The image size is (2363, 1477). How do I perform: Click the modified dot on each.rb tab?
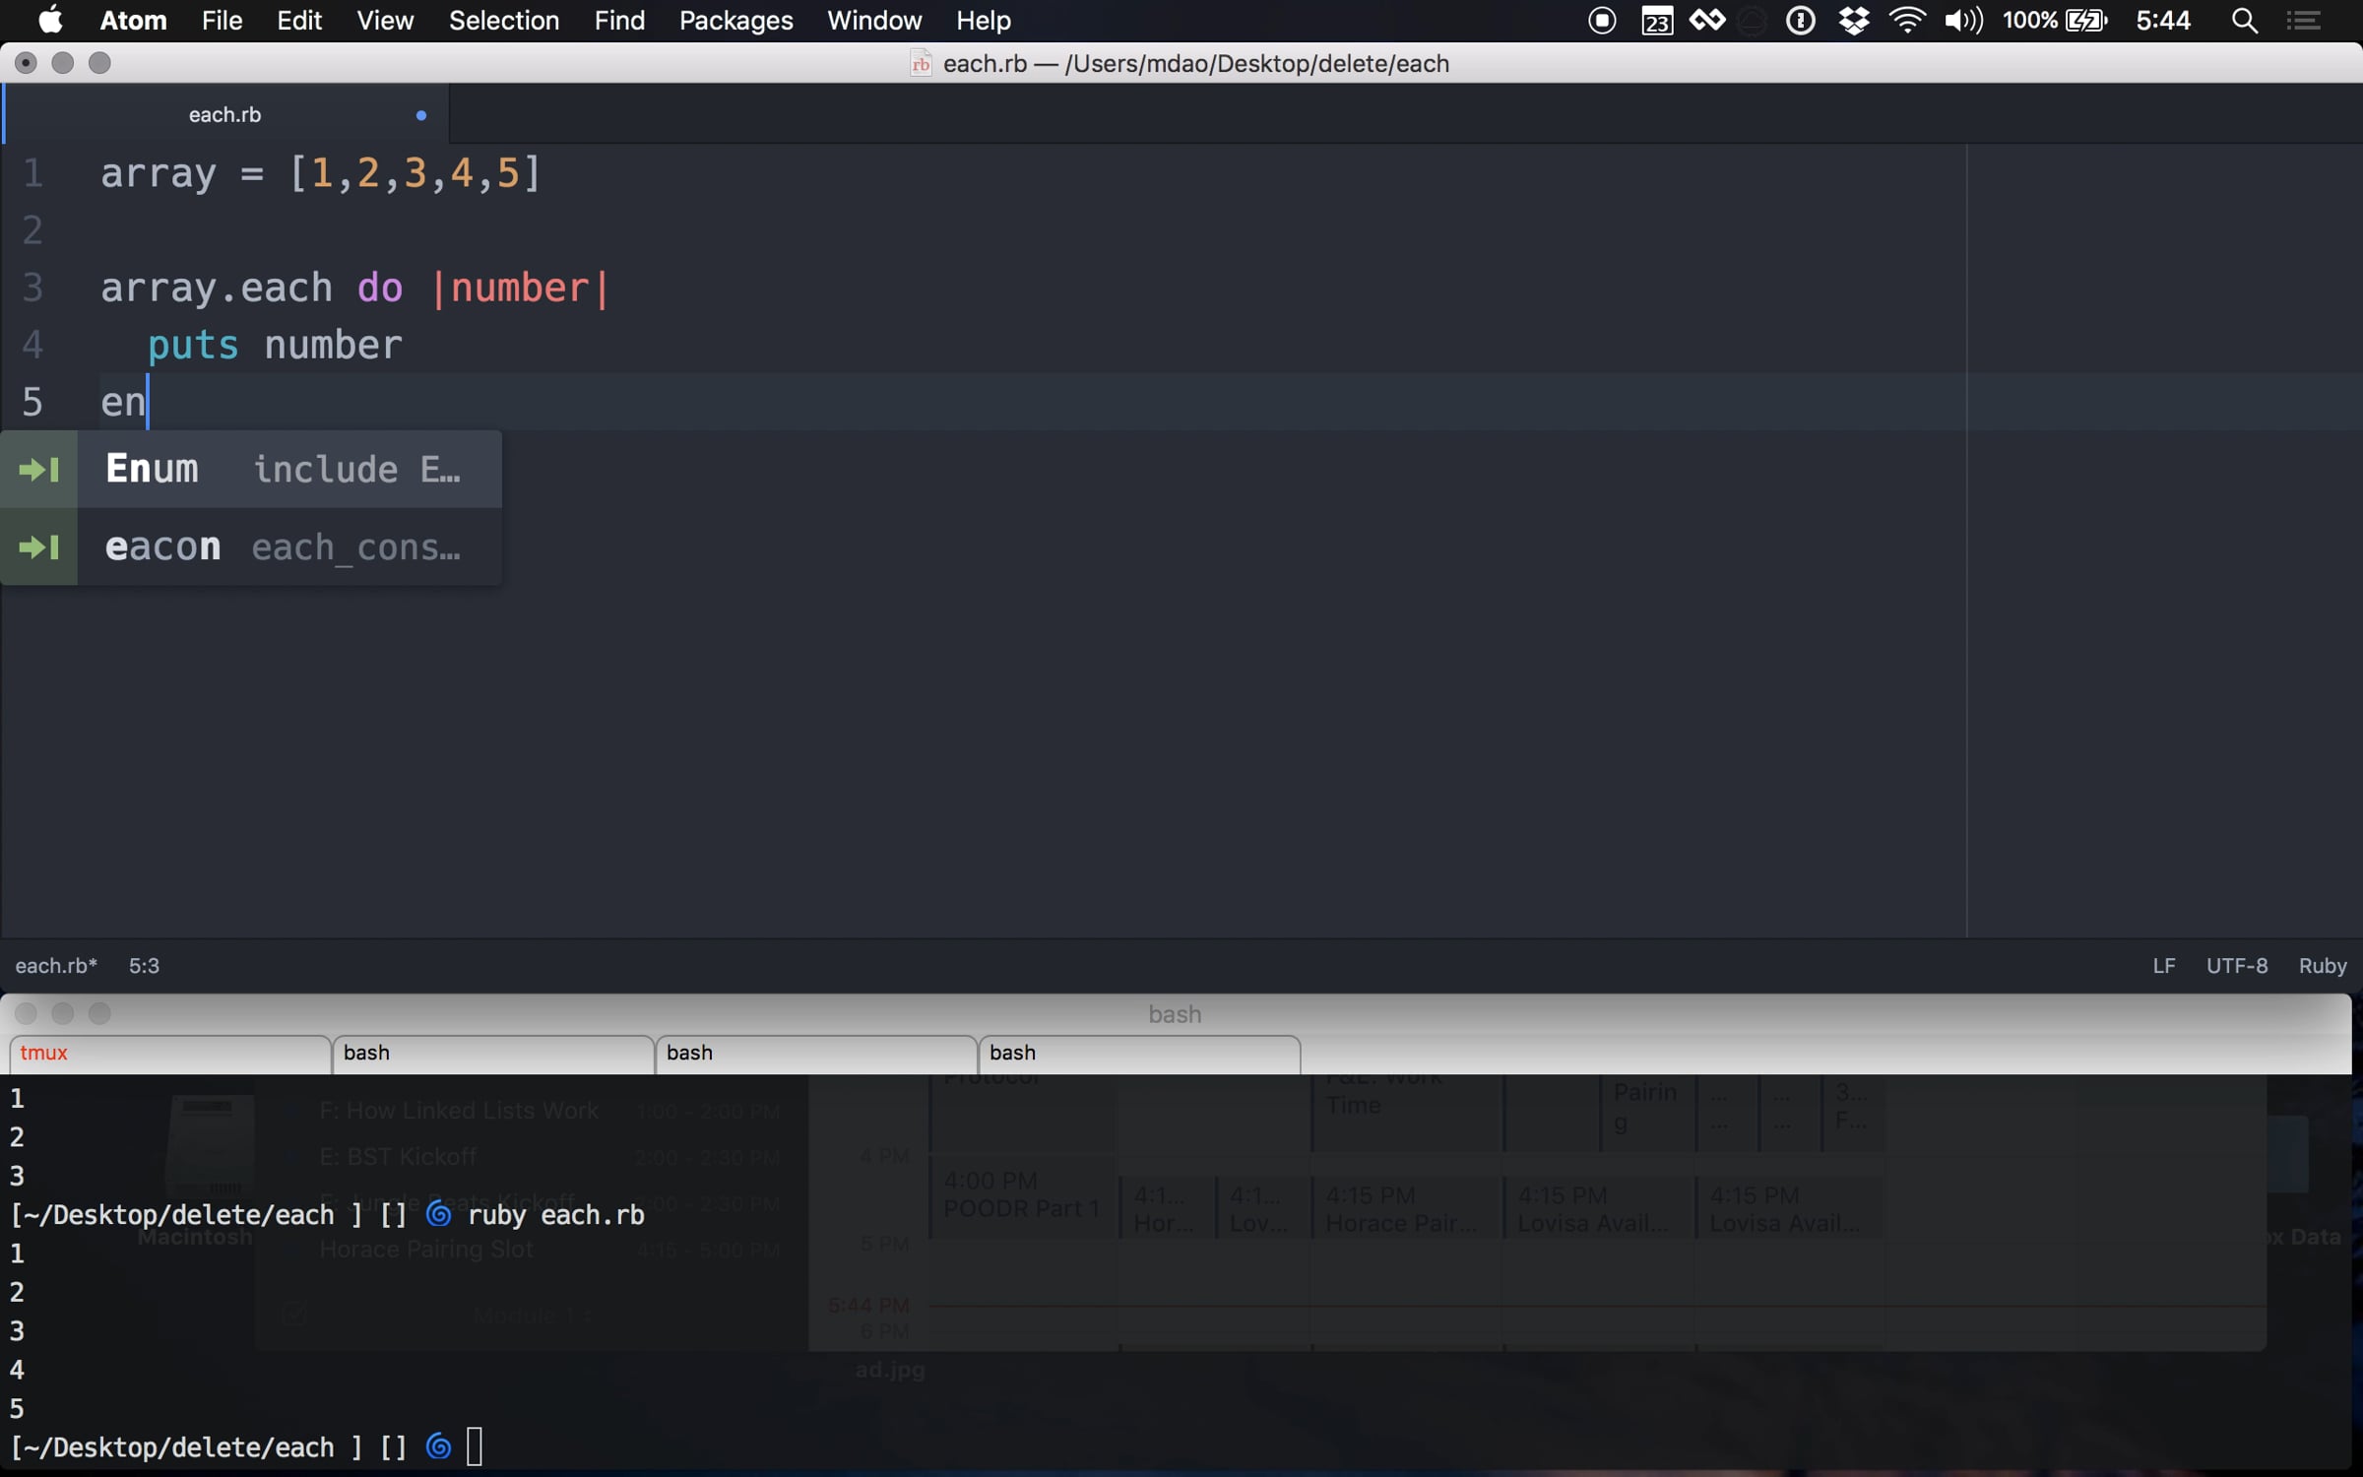point(421,115)
